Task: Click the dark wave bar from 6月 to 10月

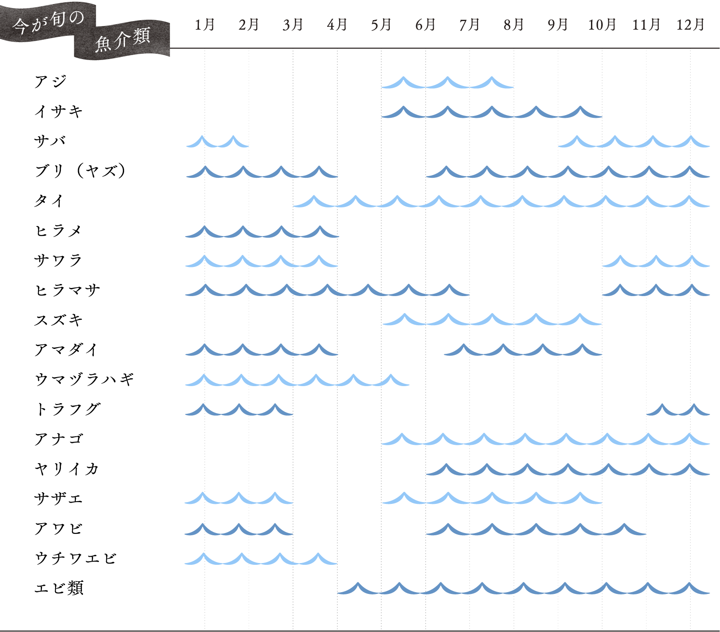Action: [x=535, y=530]
